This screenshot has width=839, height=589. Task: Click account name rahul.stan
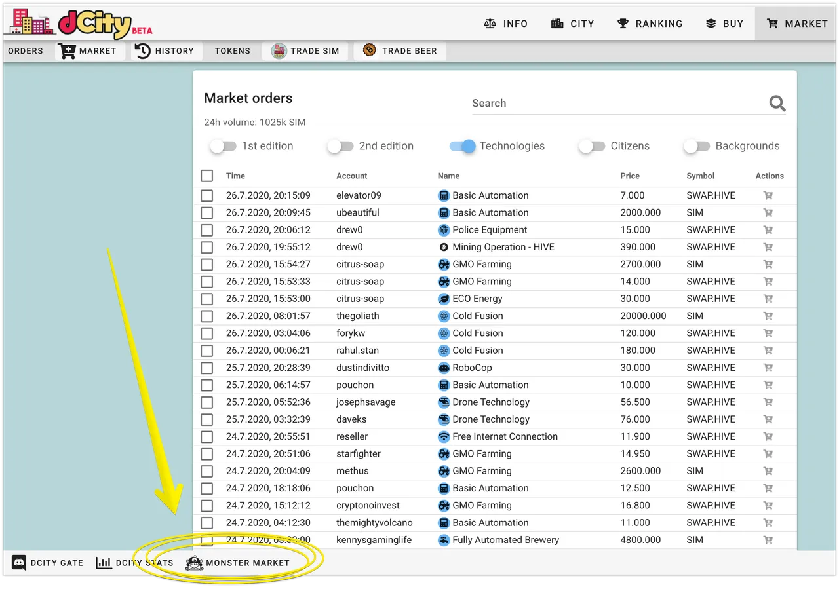pyautogui.click(x=357, y=351)
